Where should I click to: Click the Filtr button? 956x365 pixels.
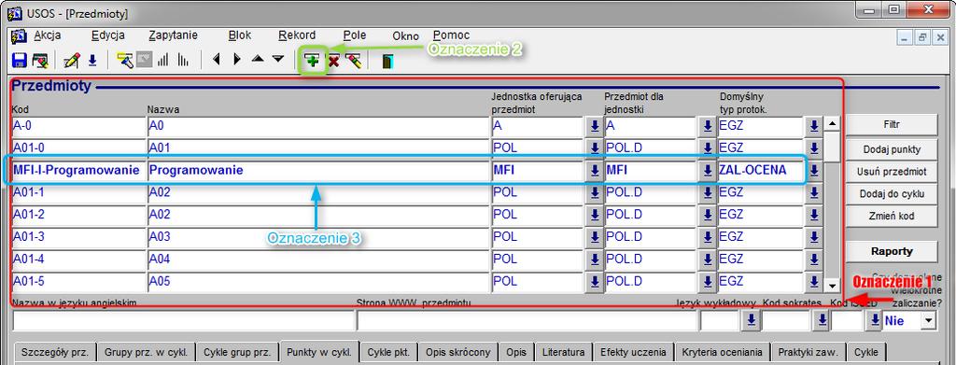click(x=892, y=124)
